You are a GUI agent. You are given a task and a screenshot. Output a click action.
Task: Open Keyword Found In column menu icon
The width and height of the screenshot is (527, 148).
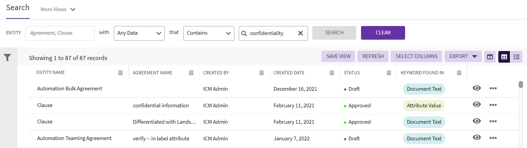pos(459,73)
